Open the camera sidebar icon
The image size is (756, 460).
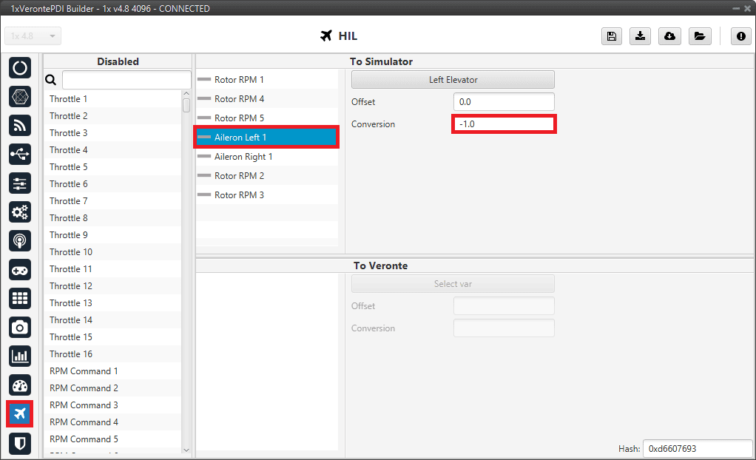[20, 327]
